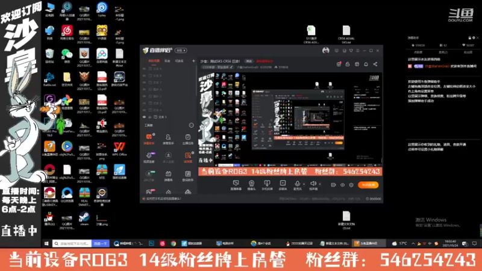Mute the speaker in streaming toolbar
The image size is (482, 271).
(x=313, y=185)
